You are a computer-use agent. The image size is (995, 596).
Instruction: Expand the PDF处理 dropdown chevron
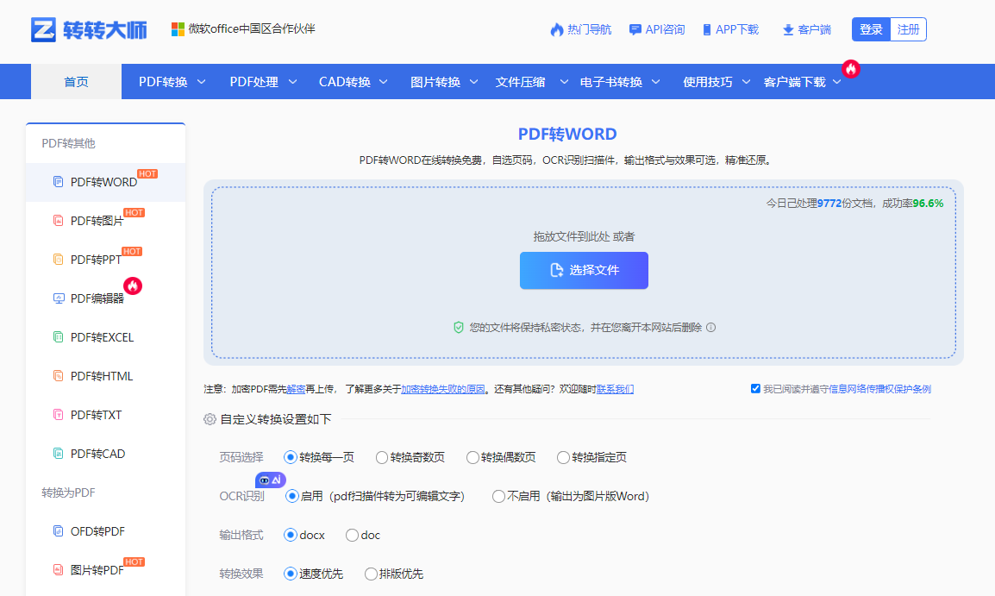click(x=292, y=82)
